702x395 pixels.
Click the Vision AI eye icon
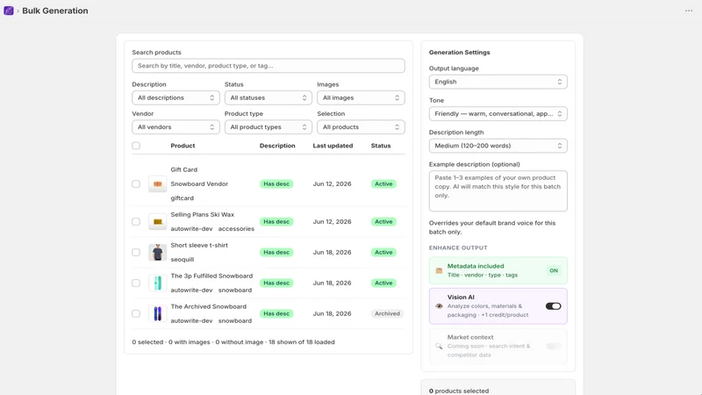(439, 305)
